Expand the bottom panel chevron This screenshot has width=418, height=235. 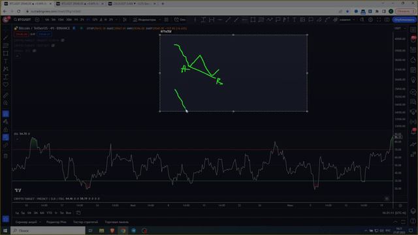coord(395,222)
